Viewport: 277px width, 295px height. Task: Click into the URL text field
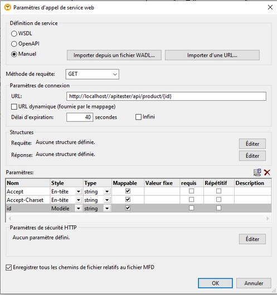[166, 96]
